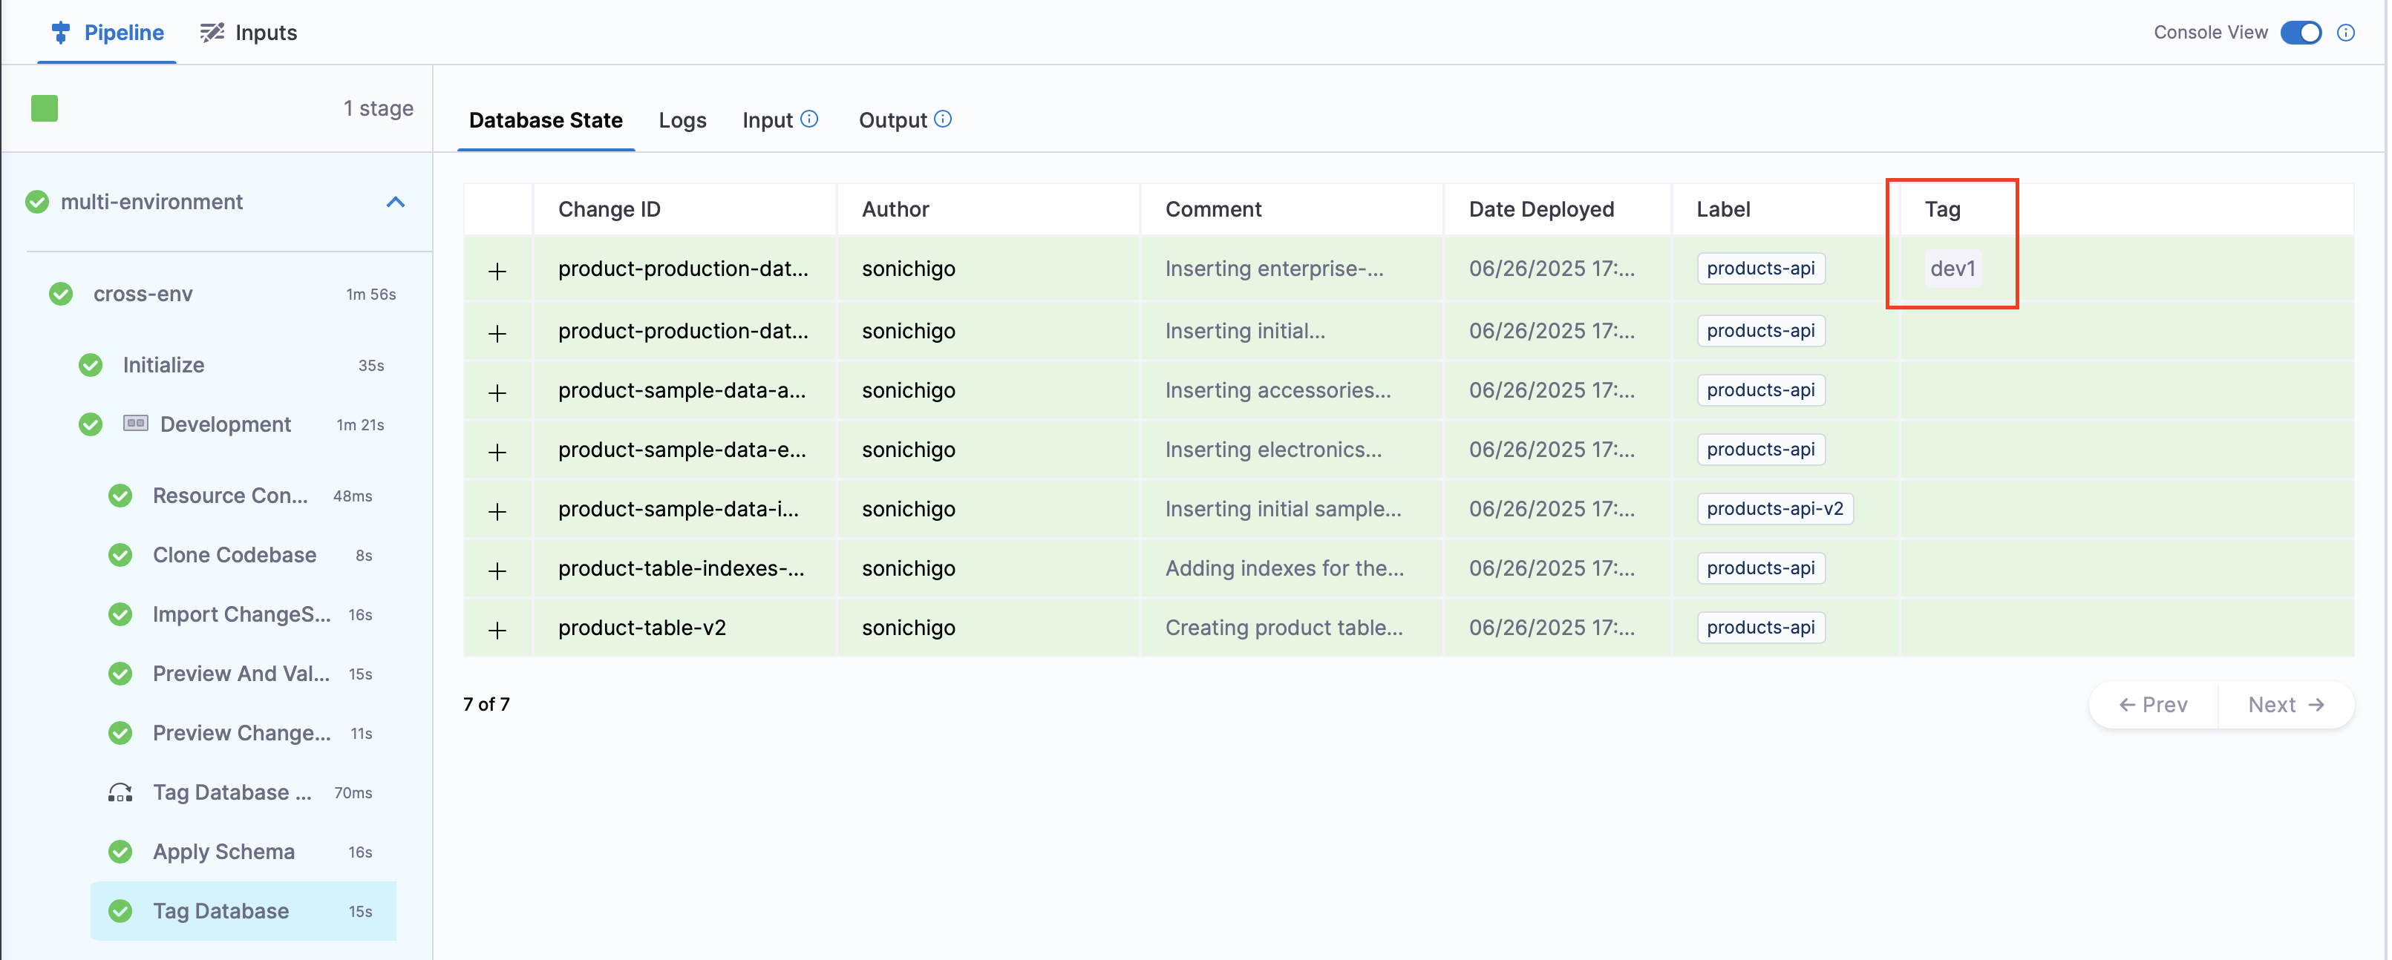Viewport: 2392px width, 960px height.
Task: Click the environment icon next to Development
Action: [x=134, y=424]
